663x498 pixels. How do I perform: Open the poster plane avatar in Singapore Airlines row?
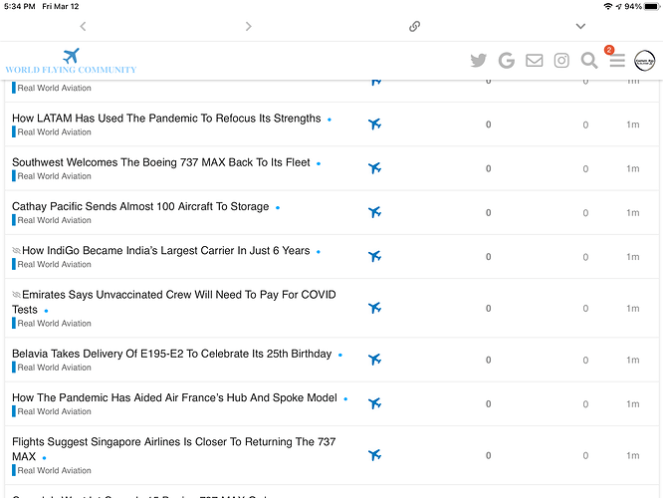374,455
